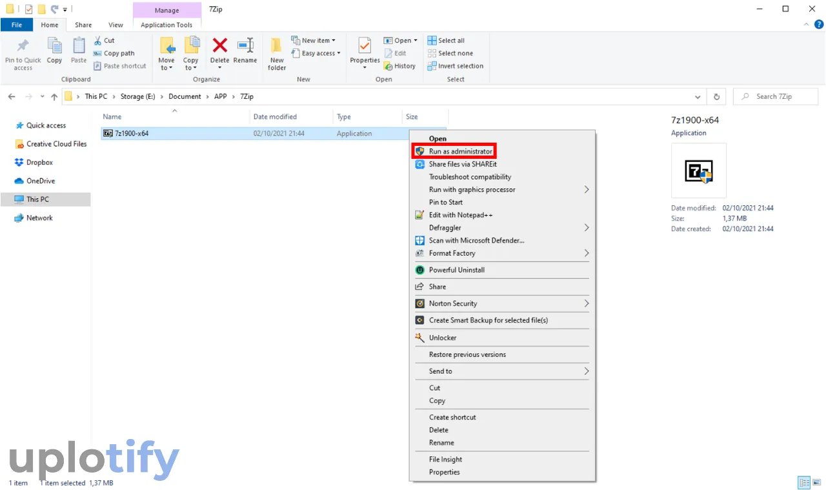Image resolution: width=826 pixels, height=490 pixels.
Task: Switch to the View tab
Action: pos(116,25)
